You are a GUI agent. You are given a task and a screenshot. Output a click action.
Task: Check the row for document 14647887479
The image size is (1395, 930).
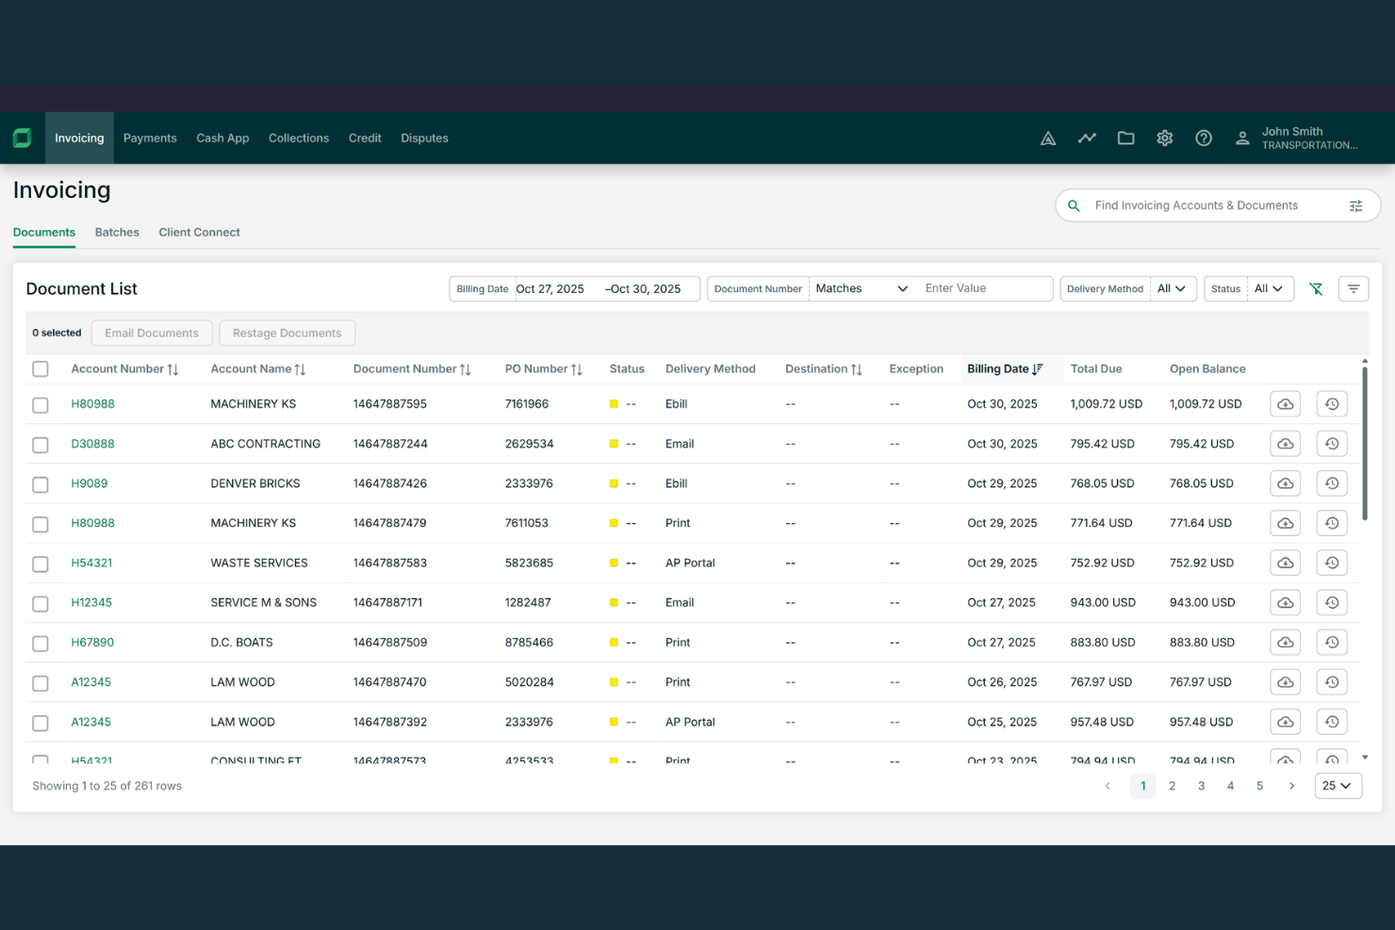coord(41,524)
